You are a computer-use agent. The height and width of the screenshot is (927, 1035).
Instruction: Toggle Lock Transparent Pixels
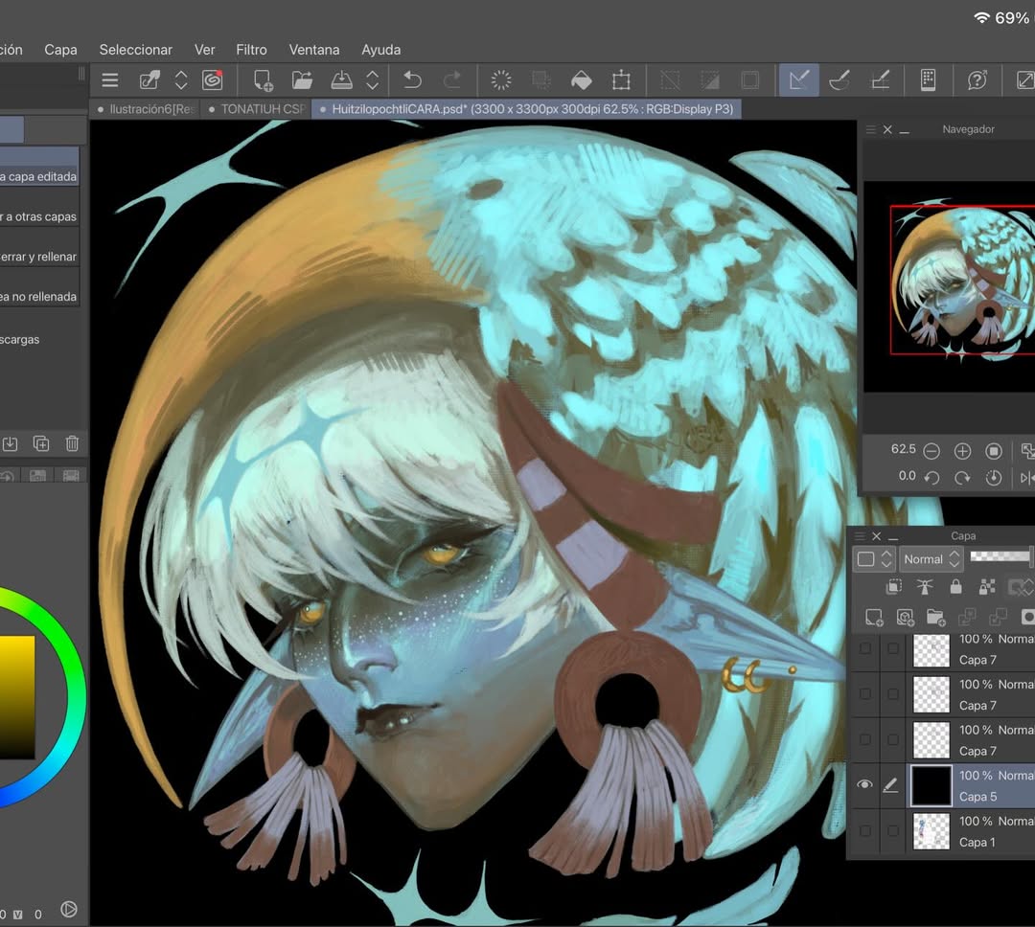click(987, 586)
